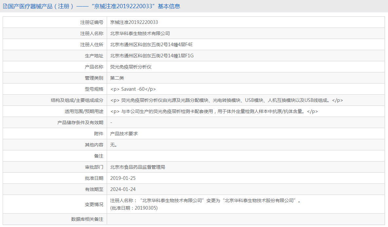Click the label 附件

pyautogui.click(x=99, y=134)
